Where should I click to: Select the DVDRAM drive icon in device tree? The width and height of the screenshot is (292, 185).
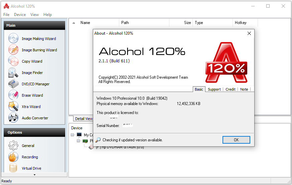pyautogui.click(x=91, y=147)
